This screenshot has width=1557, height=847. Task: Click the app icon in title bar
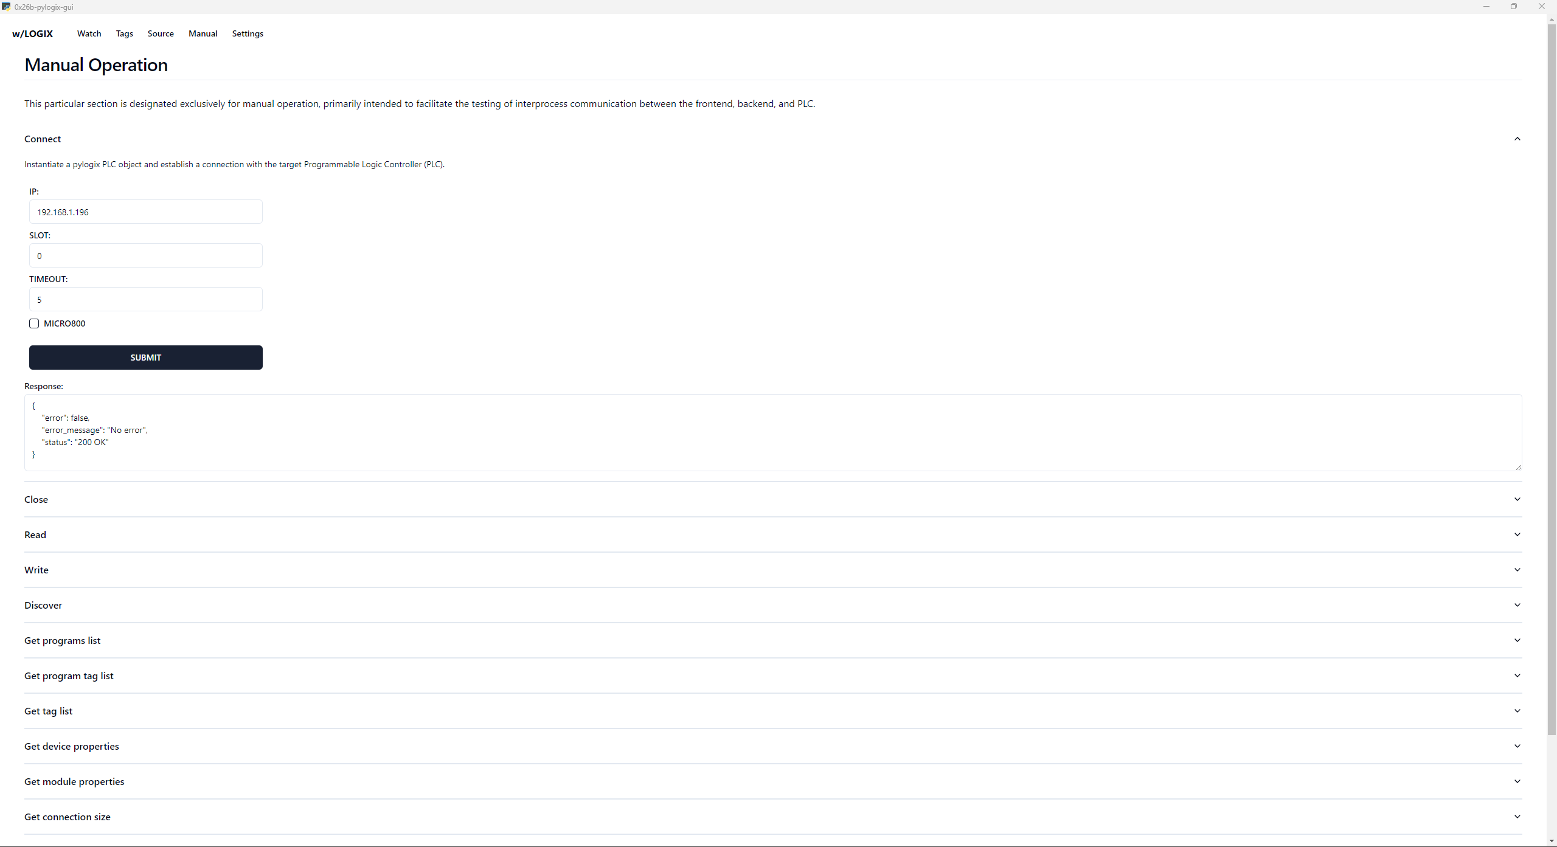click(6, 7)
